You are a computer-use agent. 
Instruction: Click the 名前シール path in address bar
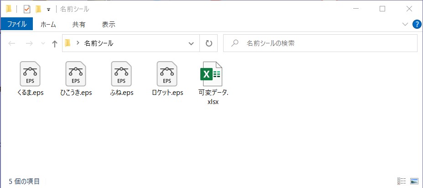(99, 43)
